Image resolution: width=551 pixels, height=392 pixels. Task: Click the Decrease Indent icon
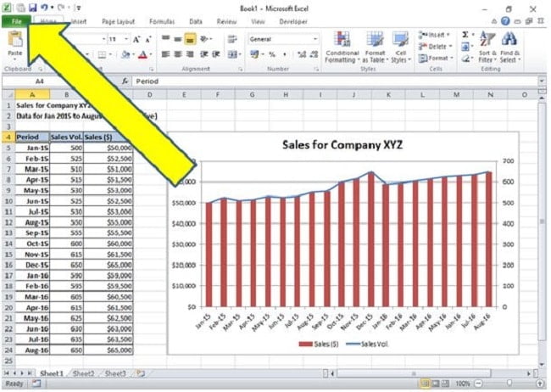pyautogui.click(x=203, y=54)
